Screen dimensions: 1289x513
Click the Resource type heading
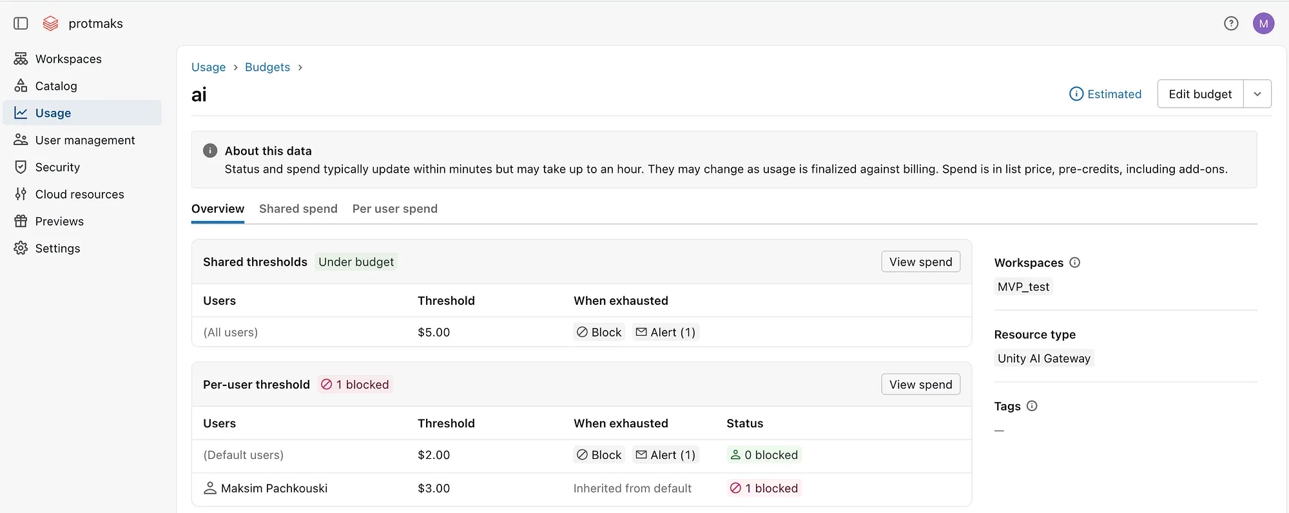tap(1034, 334)
